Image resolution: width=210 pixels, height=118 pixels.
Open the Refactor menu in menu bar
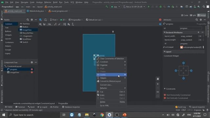tap(48, 2)
